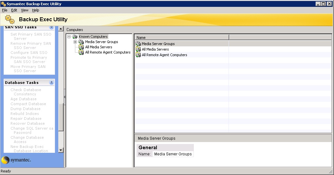Expand the Media Server Groups tree node
This screenshot has width=334, height=175.
pyautogui.click(x=75, y=42)
